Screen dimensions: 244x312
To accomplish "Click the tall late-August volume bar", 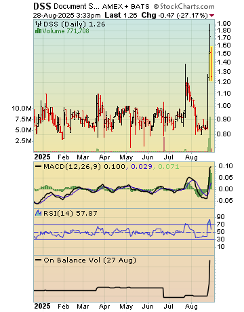I will [210, 134].
